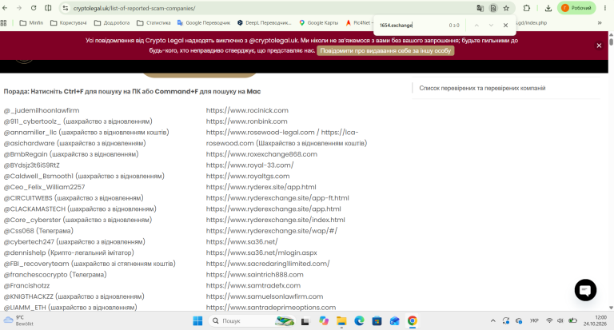Screen dimensions: 614x330
Task: Show hidden system tray icons
Action: tap(493, 321)
